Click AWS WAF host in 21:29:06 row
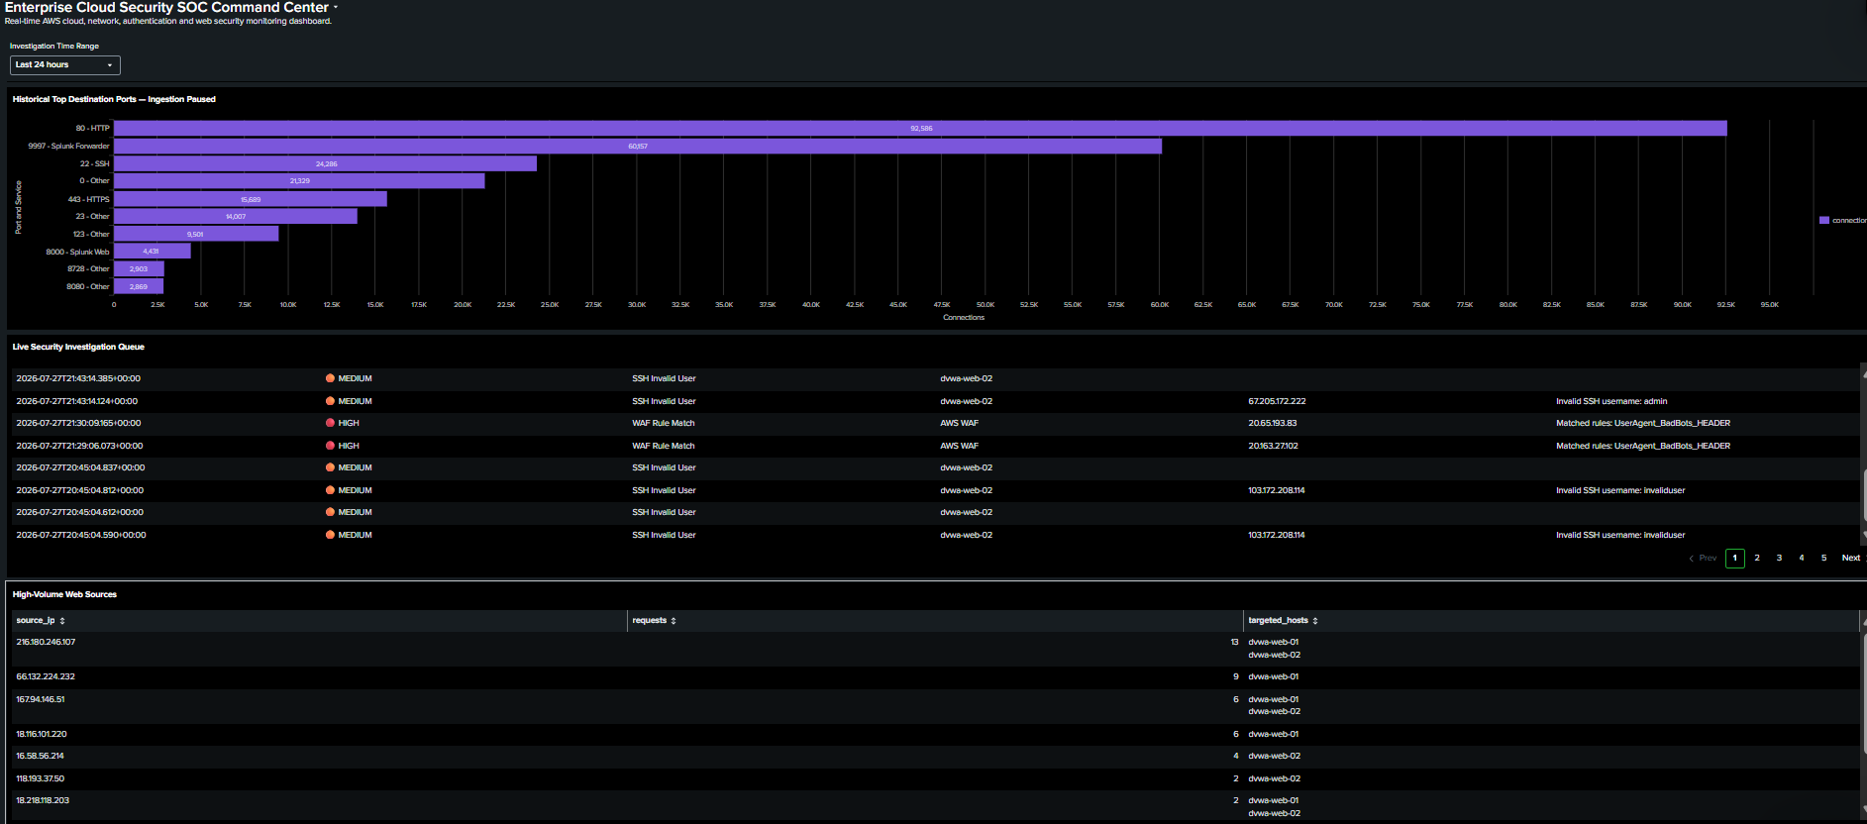The height and width of the screenshot is (824, 1867). click(x=959, y=446)
